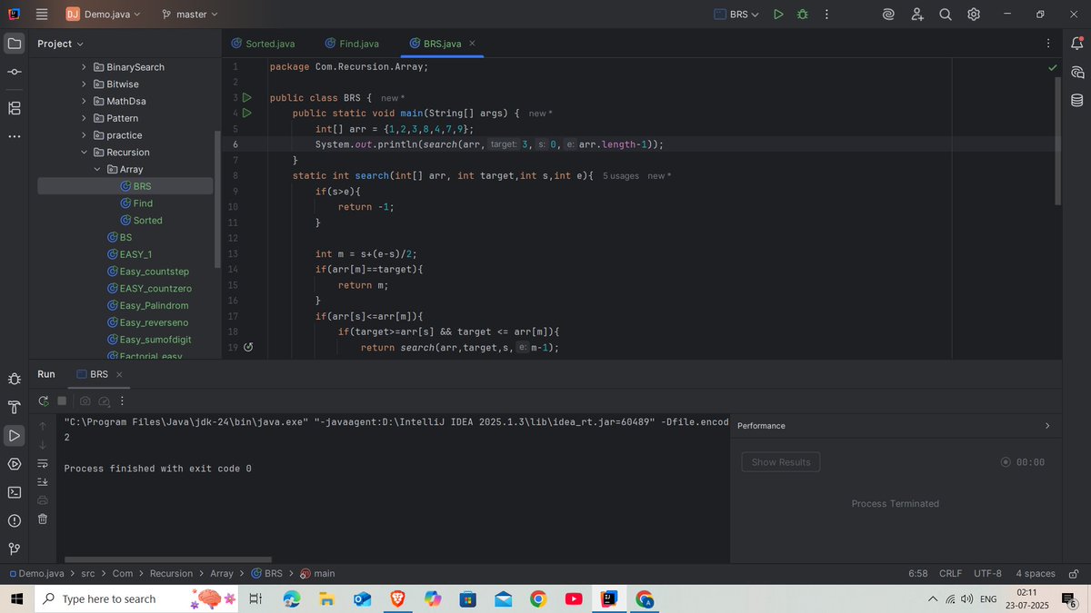Close the BRS run tab
The height and width of the screenshot is (613, 1091).
[x=119, y=374]
